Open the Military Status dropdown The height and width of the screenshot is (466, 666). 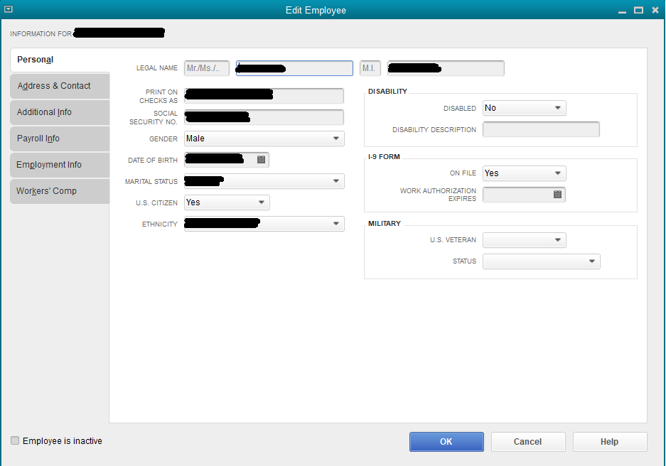[592, 261]
